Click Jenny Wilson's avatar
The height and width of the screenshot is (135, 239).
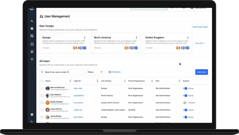coord(48,117)
